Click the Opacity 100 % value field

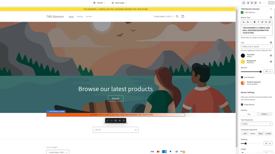268,72
